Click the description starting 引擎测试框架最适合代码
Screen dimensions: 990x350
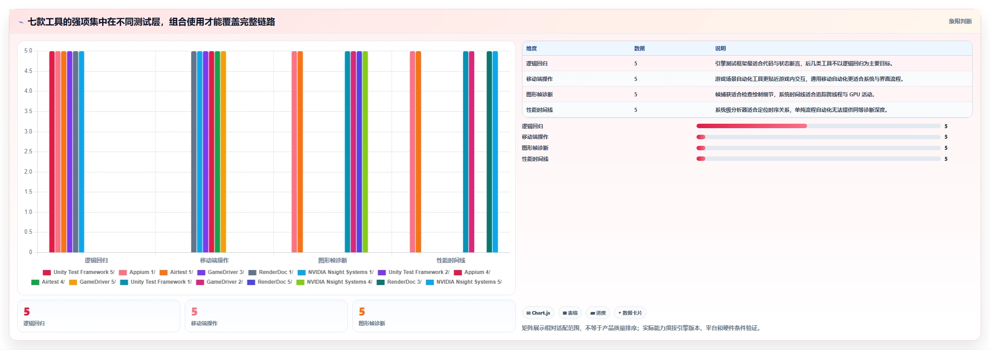click(804, 64)
